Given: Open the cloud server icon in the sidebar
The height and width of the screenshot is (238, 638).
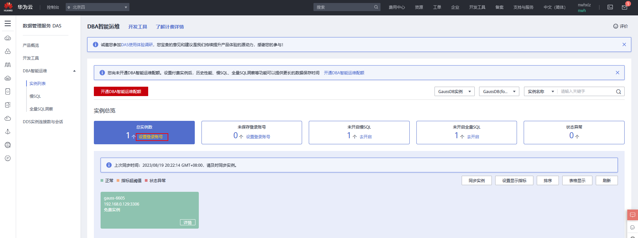Looking at the screenshot, I should 8,38.
